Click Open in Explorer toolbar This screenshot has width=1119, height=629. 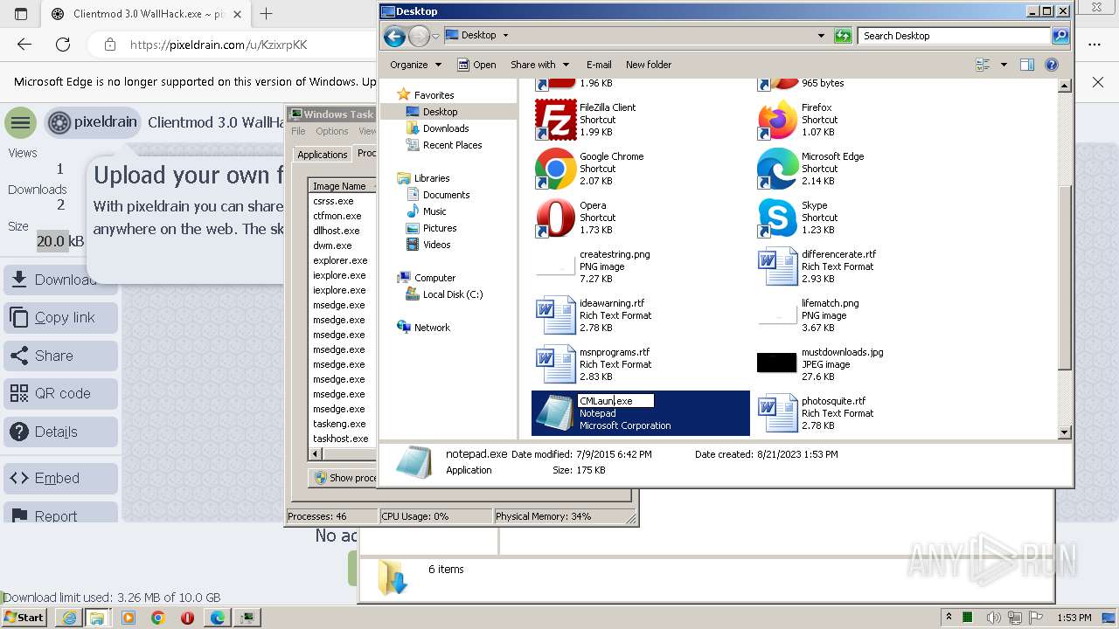477,65
